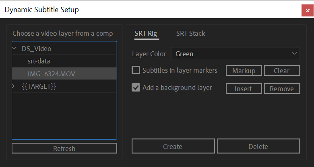Select the {{TARGET}} comp item

pos(64,86)
